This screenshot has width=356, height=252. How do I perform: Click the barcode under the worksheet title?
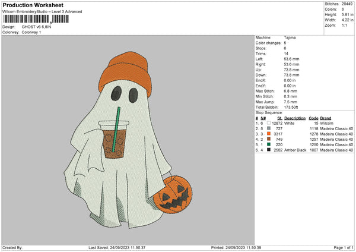36,19
